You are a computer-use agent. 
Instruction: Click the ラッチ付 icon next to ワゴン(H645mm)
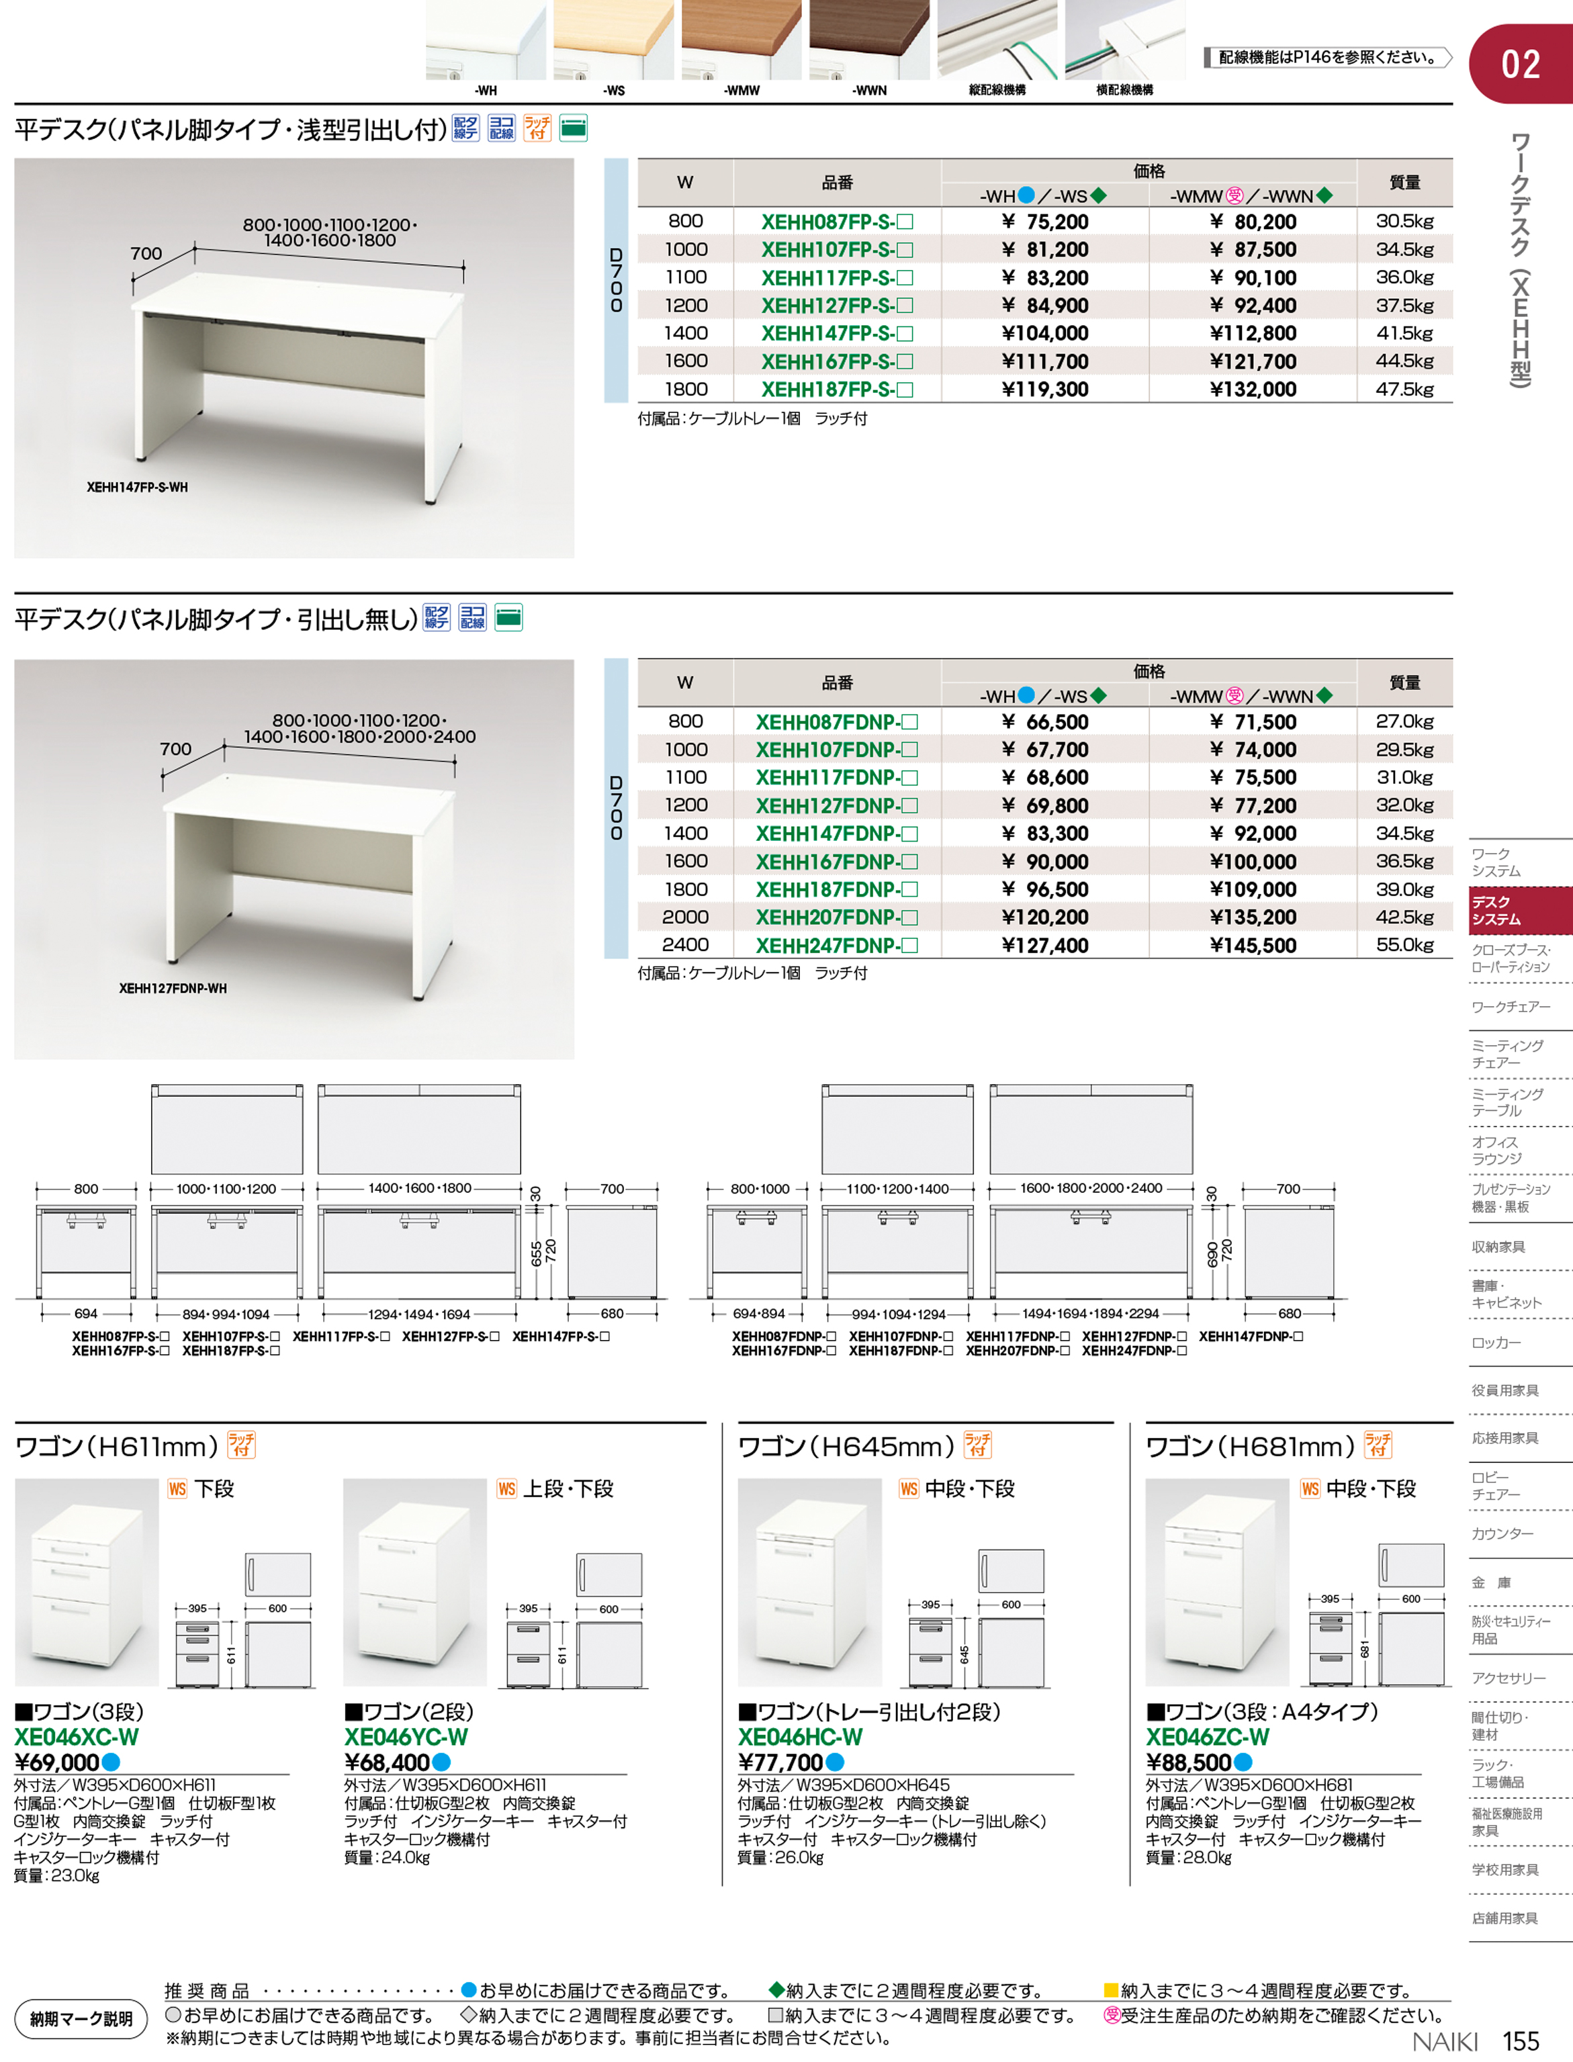click(x=977, y=1445)
